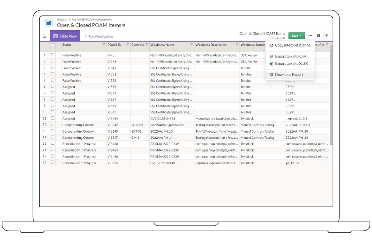
Task: Open the Save dropdown arrow
Action: coord(300,35)
